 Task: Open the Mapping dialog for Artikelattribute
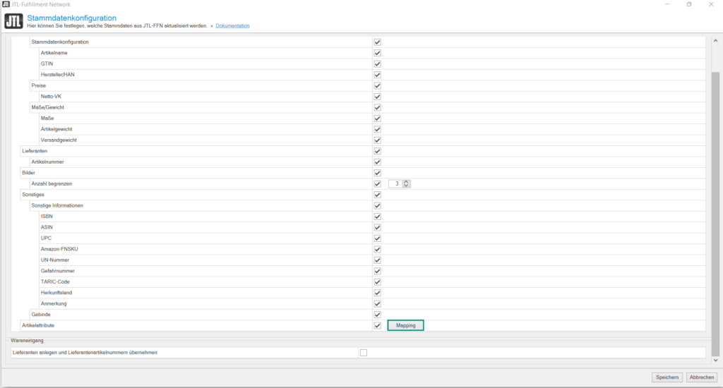405,325
